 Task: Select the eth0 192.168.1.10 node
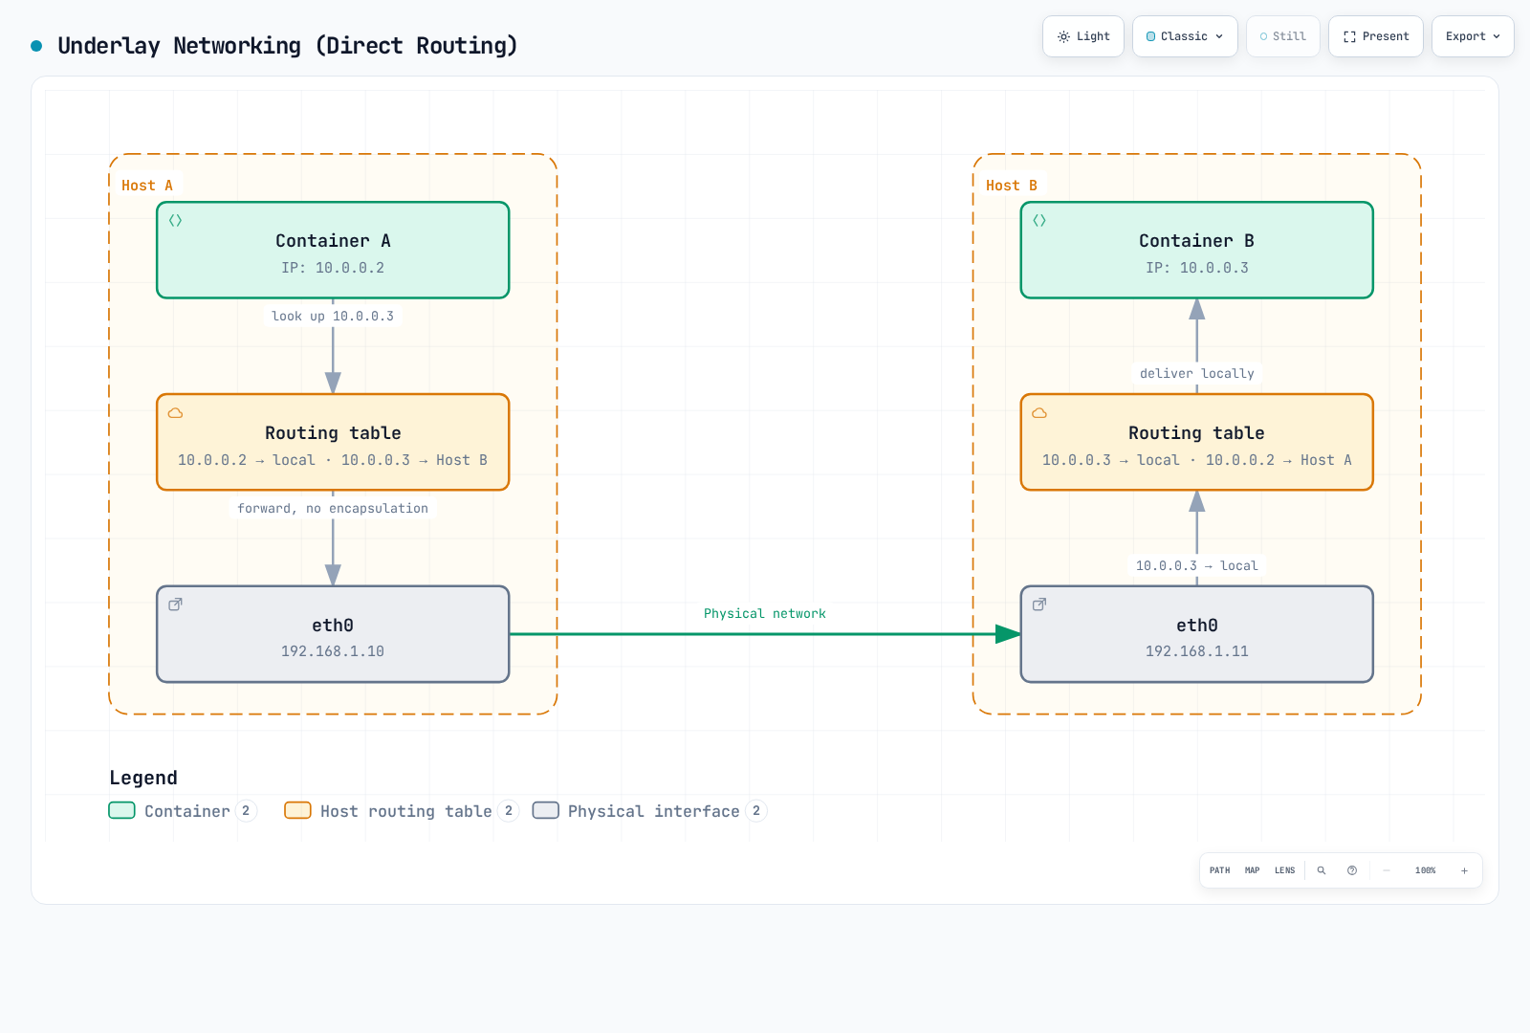coord(333,634)
